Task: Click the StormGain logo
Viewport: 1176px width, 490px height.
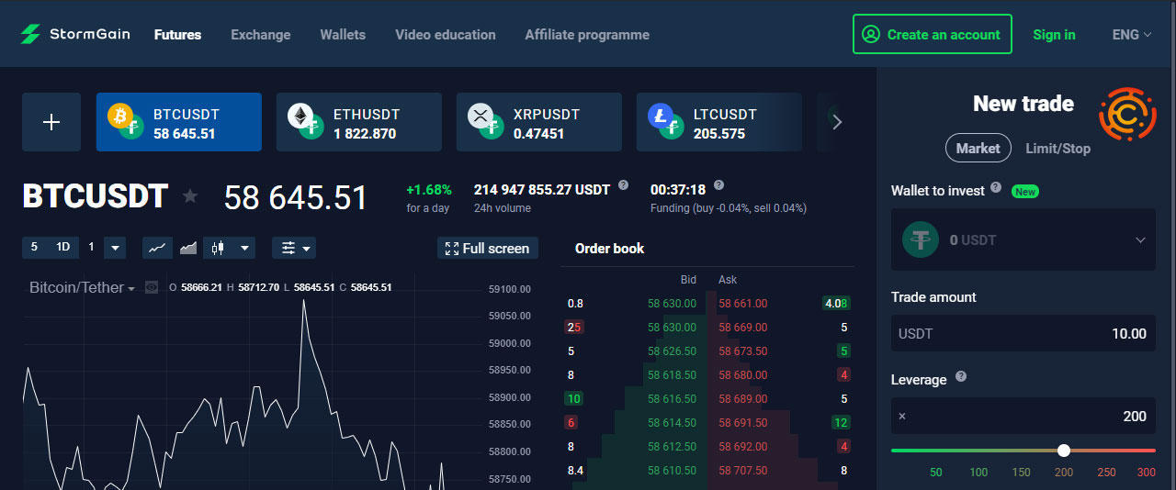Action: point(75,34)
